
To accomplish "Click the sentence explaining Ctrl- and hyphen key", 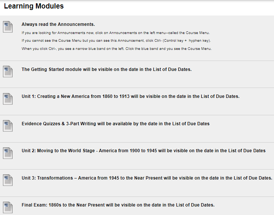I will (116, 41).
